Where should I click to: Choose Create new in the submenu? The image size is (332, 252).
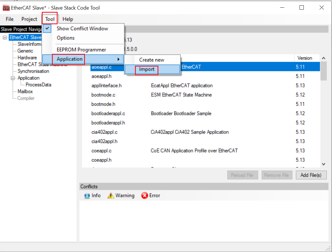tap(152, 60)
